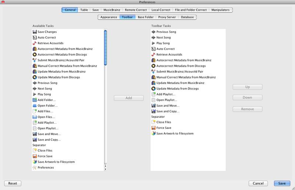
Task: Open the File and Folder Correct tab
Action: point(191,10)
